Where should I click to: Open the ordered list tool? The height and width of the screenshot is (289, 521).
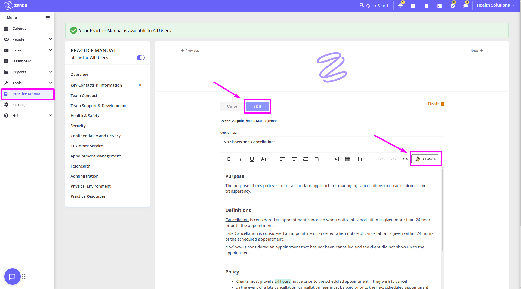(305, 159)
